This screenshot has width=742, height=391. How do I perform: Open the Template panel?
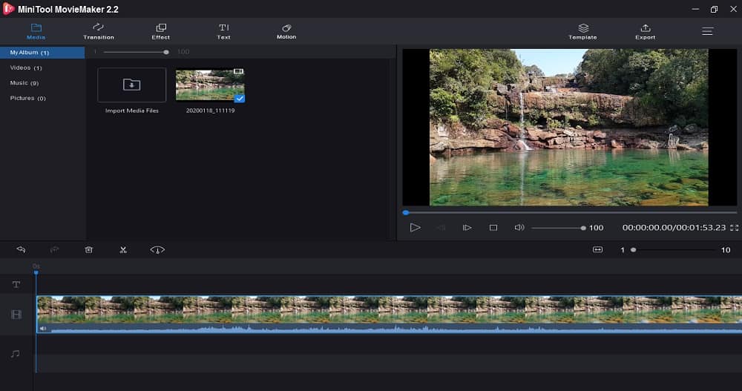pyautogui.click(x=583, y=31)
